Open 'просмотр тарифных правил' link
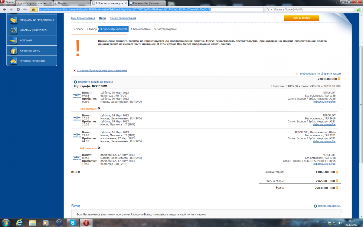 95,82
